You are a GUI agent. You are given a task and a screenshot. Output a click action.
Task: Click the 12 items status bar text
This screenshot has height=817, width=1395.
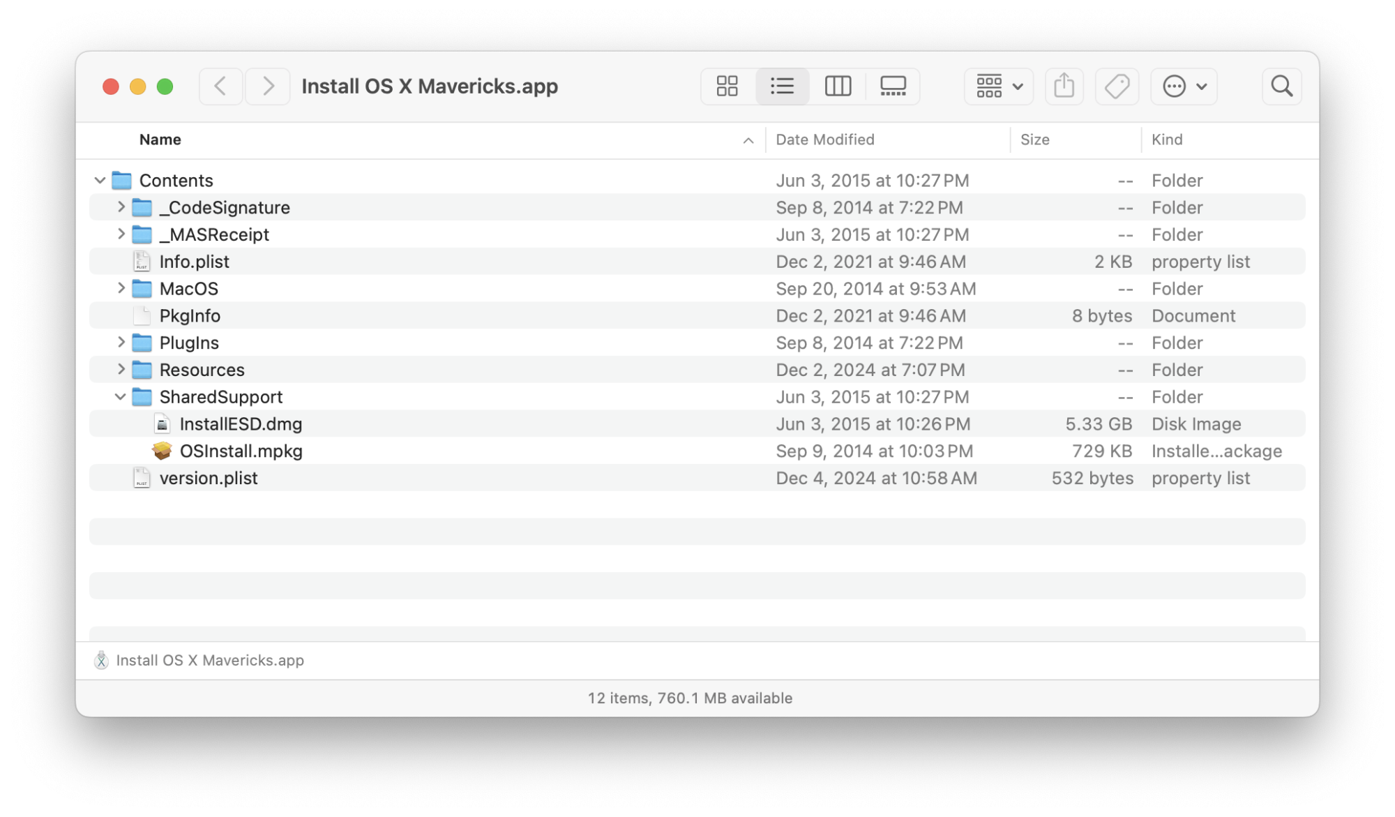[x=690, y=698]
